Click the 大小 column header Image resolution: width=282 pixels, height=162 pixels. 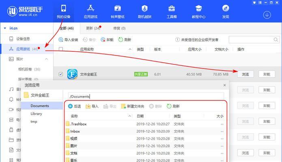point(220,116)
